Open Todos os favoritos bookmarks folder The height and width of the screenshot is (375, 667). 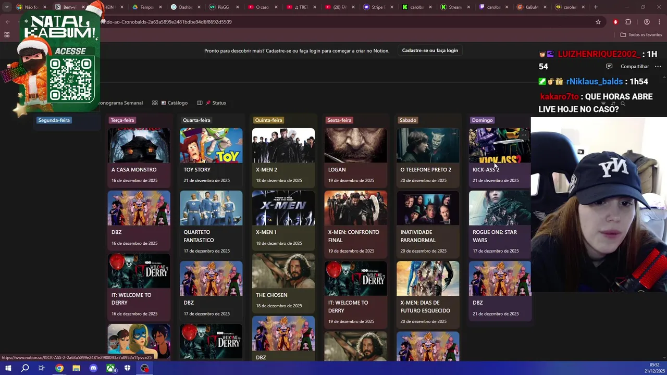click(641, 35)
